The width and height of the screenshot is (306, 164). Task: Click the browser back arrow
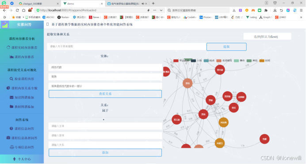click(x=4, y=10)
